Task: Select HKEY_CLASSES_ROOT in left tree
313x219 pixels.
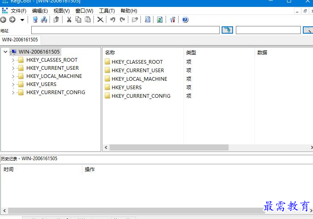Action: coord(52,60)
